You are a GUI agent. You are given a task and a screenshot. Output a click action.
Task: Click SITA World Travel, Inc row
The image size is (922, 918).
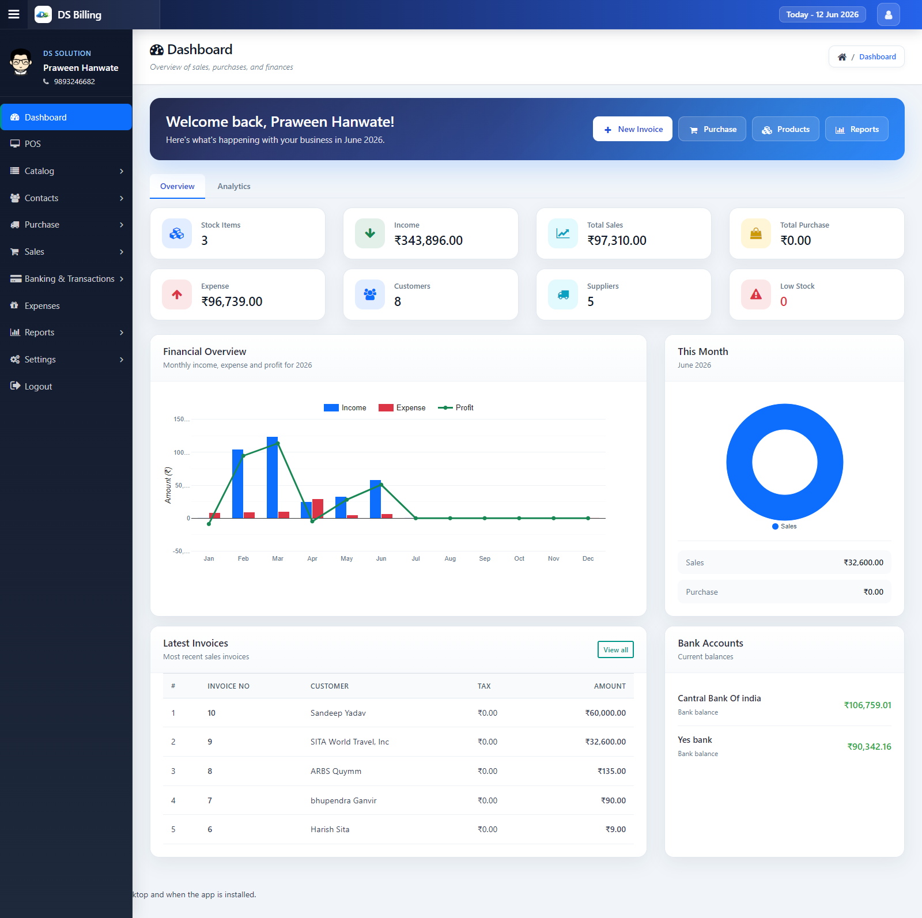pyautogui.click(x=398, y=742)
